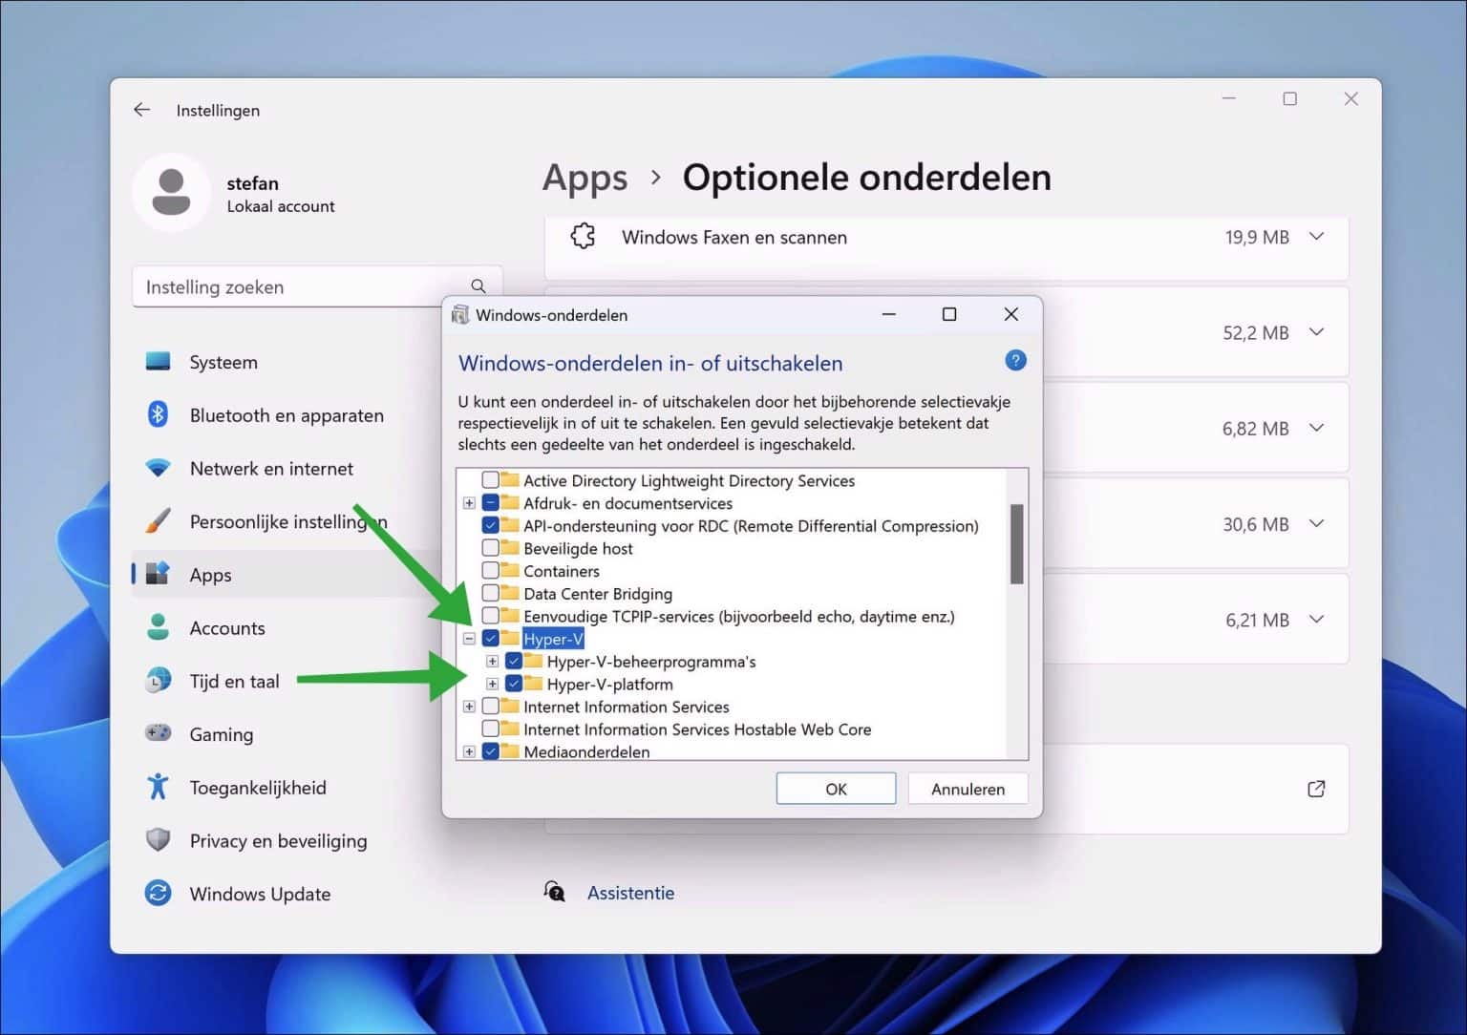
Task: Open the Tijd en taal section
Action: click(233, 680)
